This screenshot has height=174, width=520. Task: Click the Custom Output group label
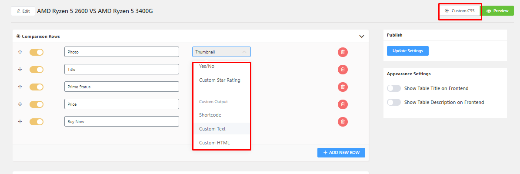(213, 102)
